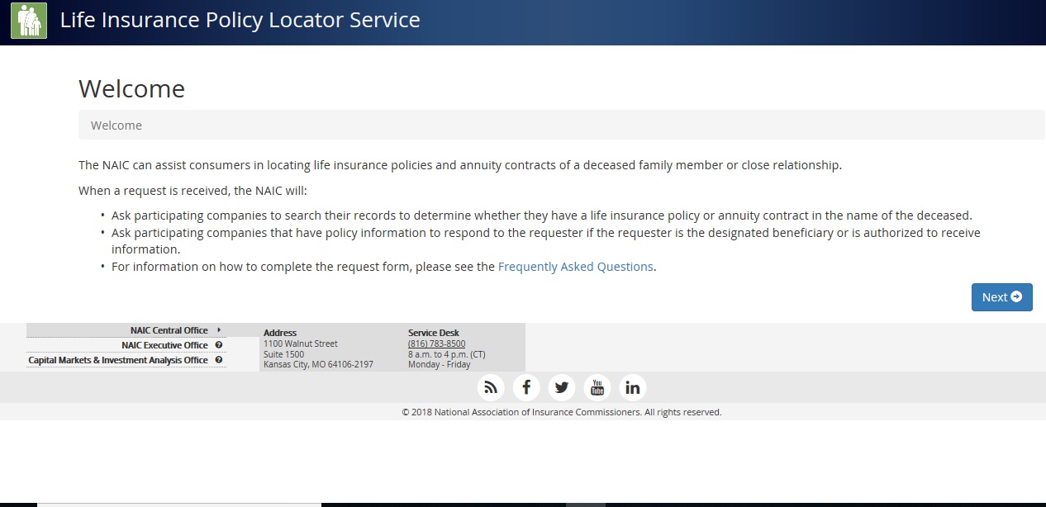Select Capital Markets & Investment Analysis Office tab
The height and width of the screenshot is (507, 1046).
click(118, 360)
